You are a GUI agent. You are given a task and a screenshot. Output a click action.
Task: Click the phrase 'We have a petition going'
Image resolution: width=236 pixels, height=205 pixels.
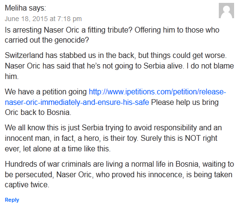click(46, 92)
